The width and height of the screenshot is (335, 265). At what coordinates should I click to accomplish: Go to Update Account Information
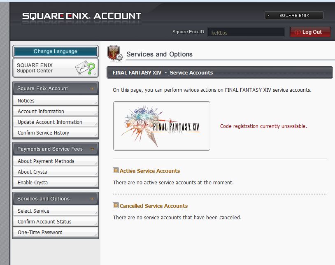56,122
